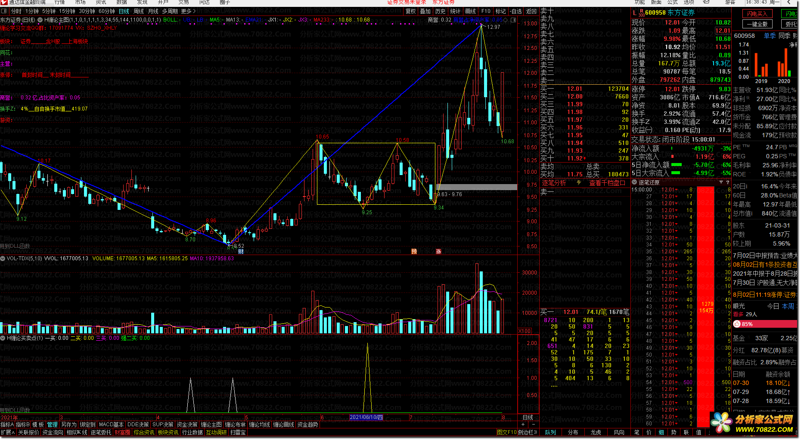Select the 缠论主图 template
The image size is (801, 440).
[211, 425]
